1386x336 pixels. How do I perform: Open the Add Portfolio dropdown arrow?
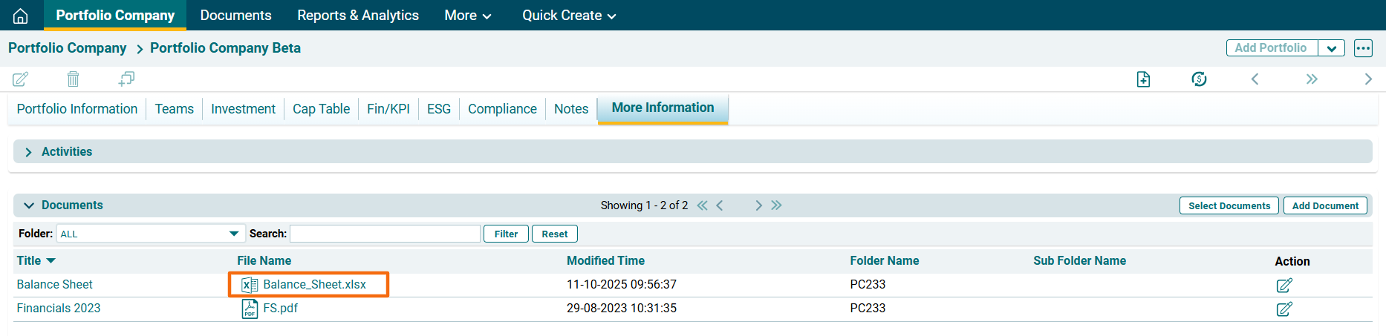click(1331, 48)
